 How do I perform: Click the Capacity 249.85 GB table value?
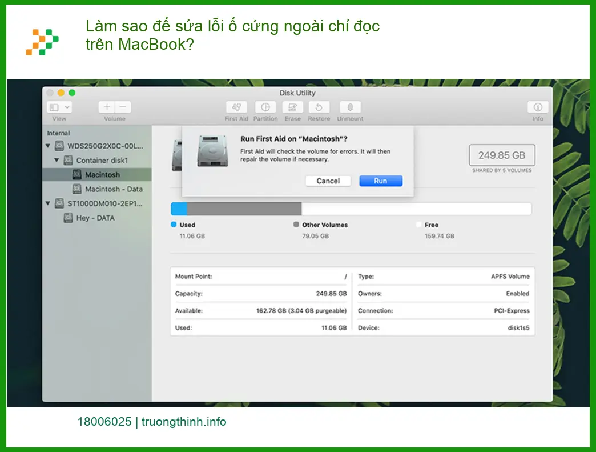tap(332, 294)
